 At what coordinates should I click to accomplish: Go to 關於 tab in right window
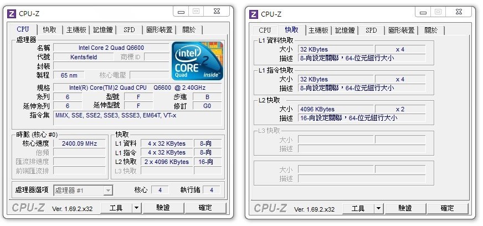click(431, 30)
